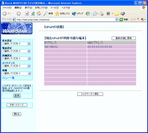Screen dimensions: 148x133
Task: Click the Messenger speech-bubble icon
Action: [x=123, y=14]
